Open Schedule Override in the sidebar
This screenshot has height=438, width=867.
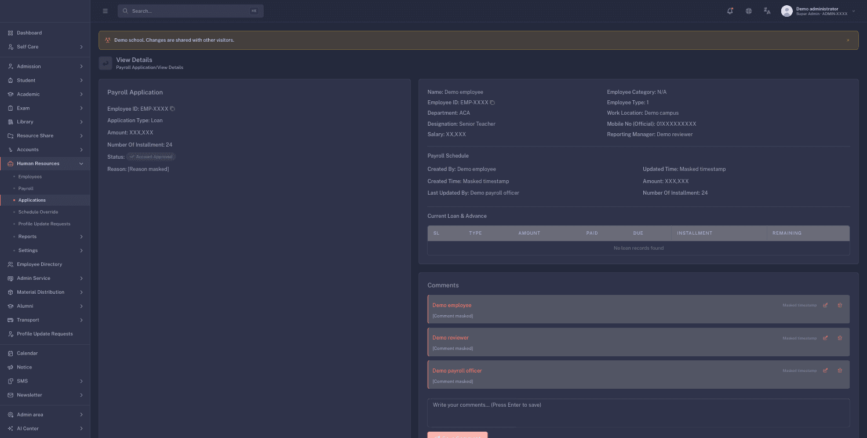pos(45,212)
